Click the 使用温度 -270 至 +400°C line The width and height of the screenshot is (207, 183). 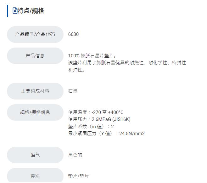(96, 112)
